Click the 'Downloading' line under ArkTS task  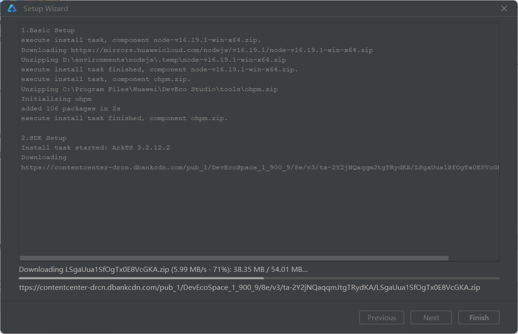tap(44, 158)
